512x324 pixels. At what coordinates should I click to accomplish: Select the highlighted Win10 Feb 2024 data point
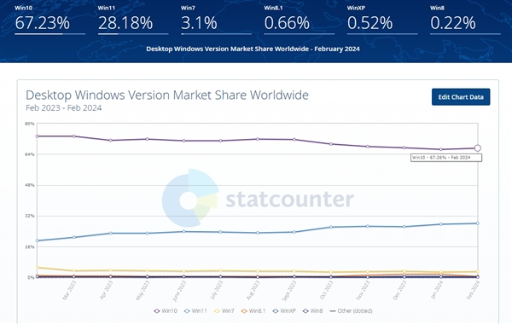coord(477,148)
